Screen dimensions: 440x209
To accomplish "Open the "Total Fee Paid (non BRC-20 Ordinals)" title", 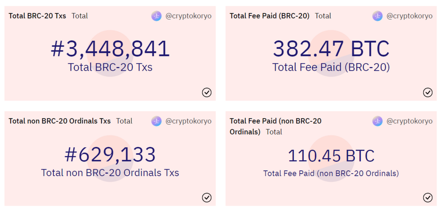I will tap(275, 121).
